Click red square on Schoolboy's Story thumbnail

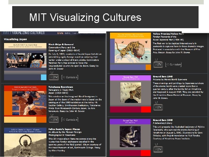(x=145, y=153)
